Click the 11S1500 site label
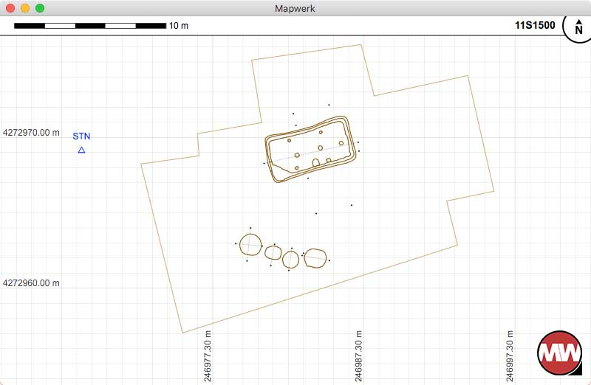591x385 pixels. click(x=535, y=25)
